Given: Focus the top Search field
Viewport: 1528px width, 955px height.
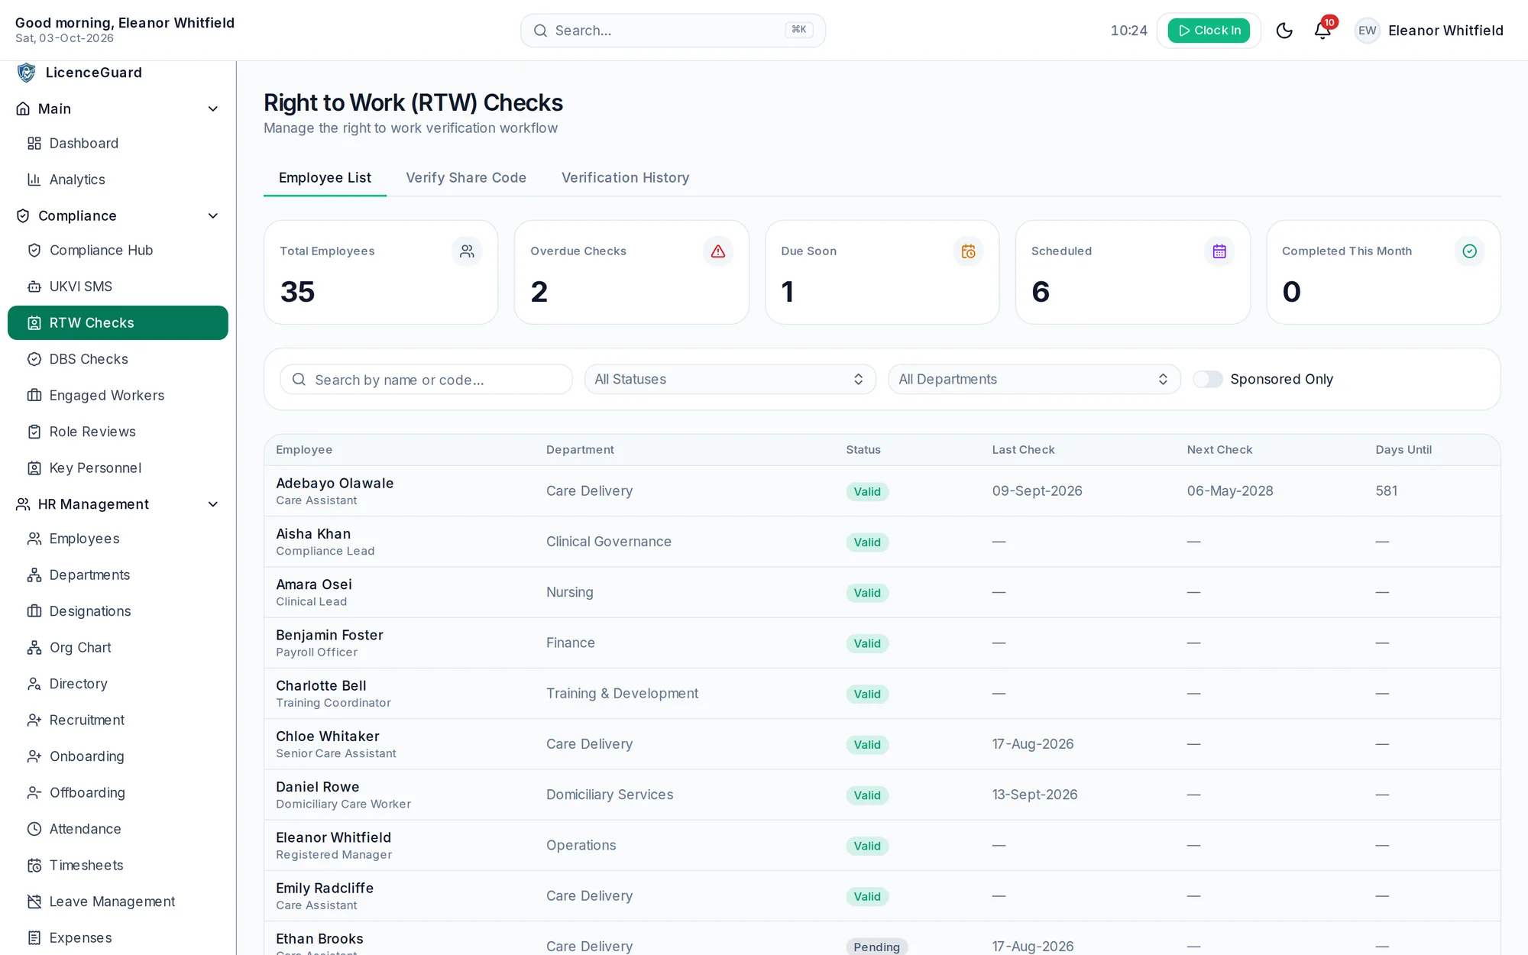Looking at the screenshot, I should click(672, 31).
